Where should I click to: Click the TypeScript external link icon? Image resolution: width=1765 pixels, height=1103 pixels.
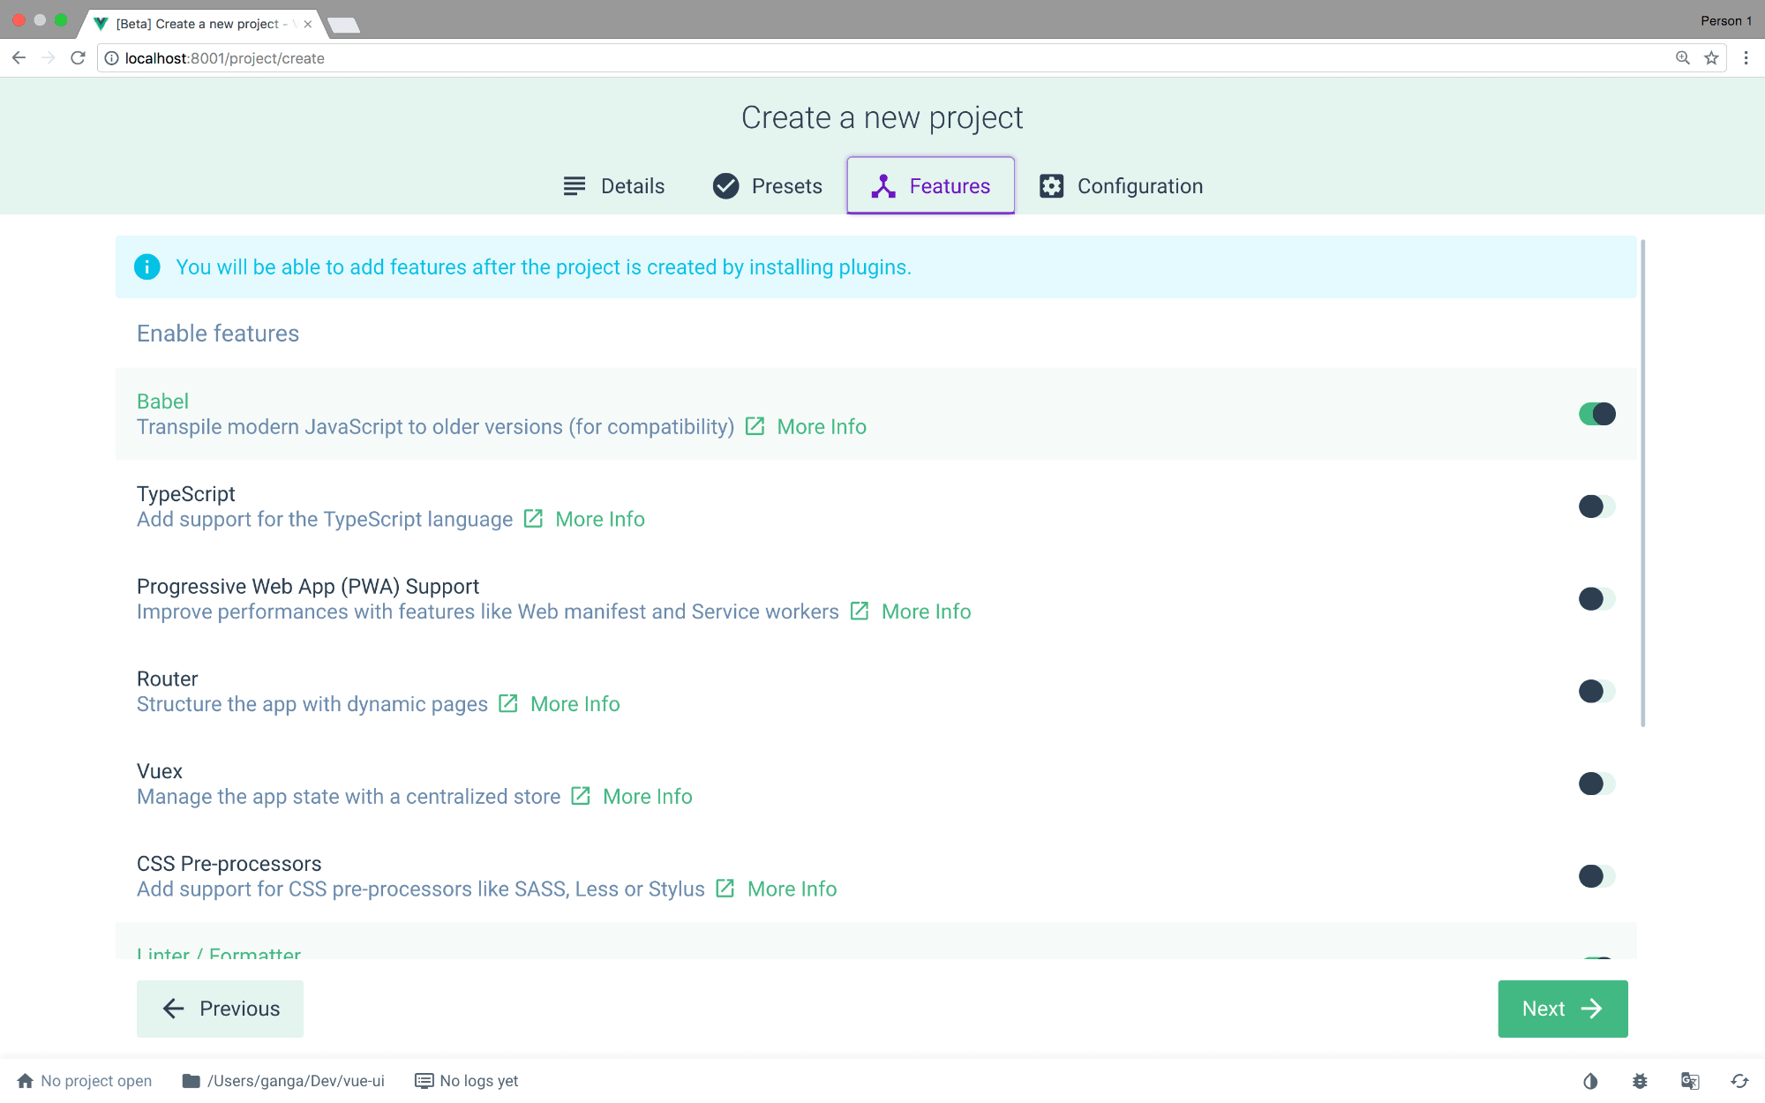pyautogui.click(x=533, y=519)
